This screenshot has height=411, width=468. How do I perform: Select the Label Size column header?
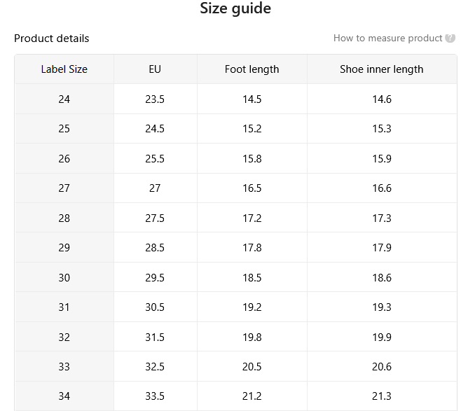pos(64,69)
